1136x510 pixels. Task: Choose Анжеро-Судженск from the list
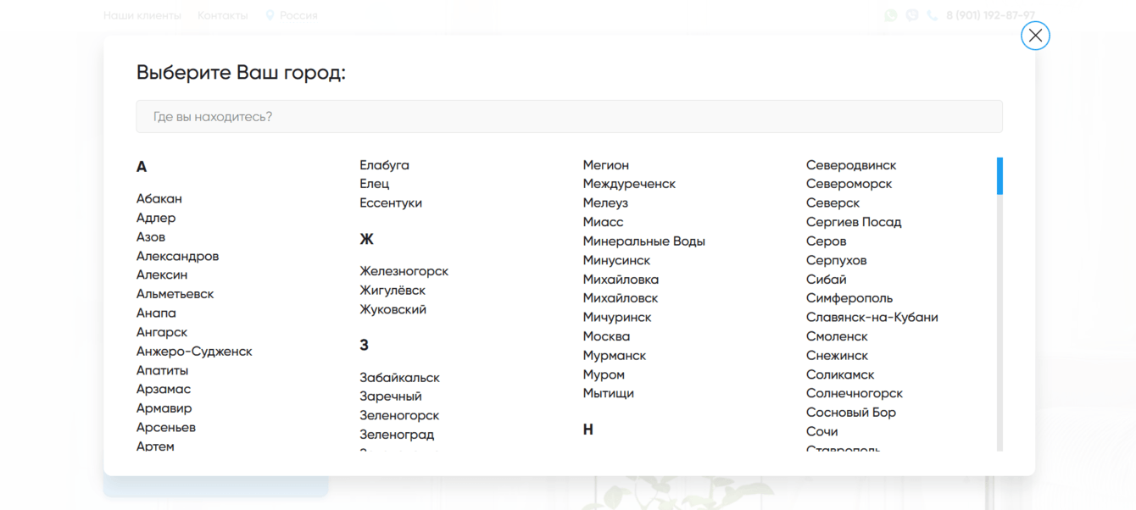tap(194, 352)
